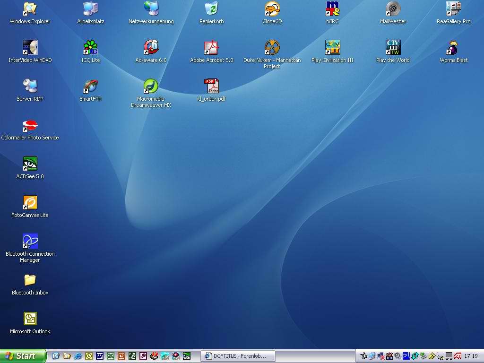The width and height of the screenshot is (484, 363).
Task: Select the Duke Nukem Manhattan Project icon
Action: (272, 48)
